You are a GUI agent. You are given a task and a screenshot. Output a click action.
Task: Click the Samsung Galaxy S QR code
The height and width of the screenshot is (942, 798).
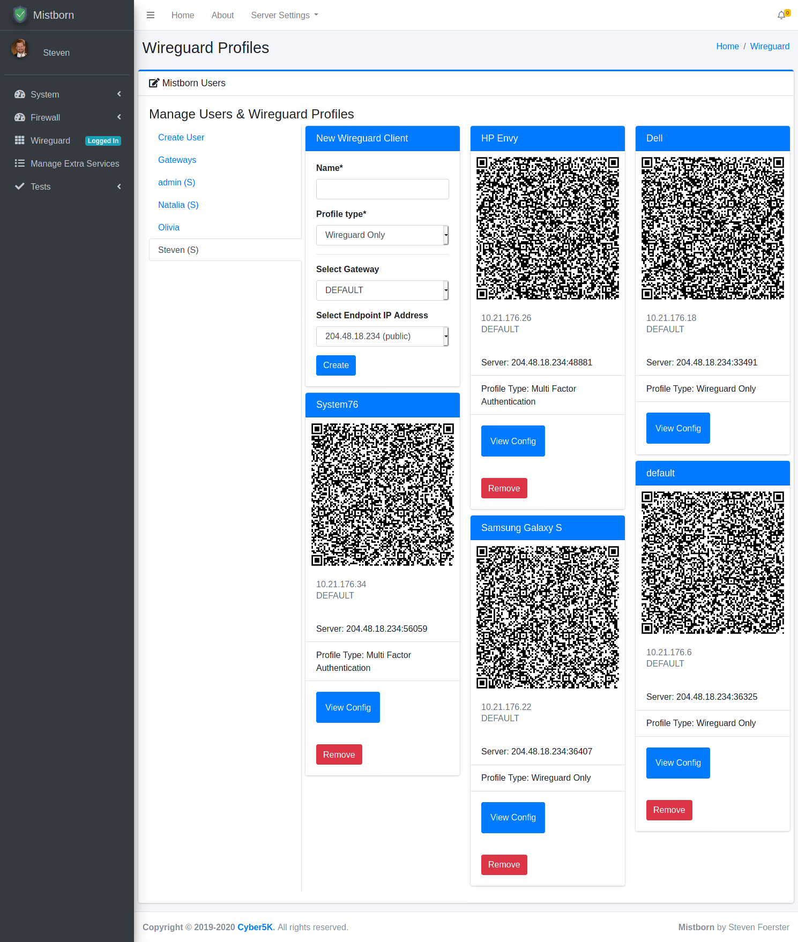(548, 617)
